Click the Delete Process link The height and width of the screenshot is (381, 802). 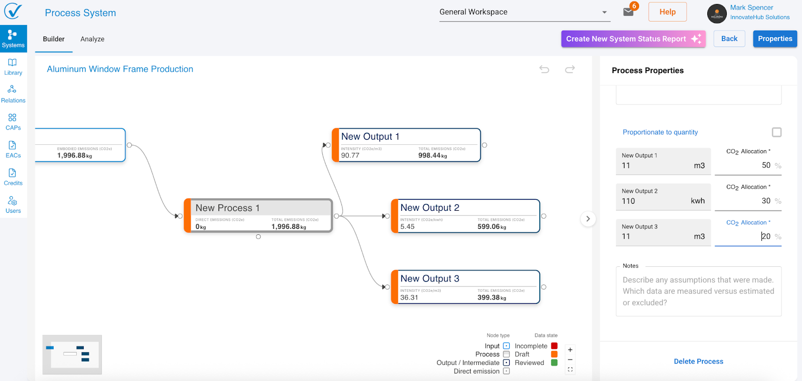698,361
